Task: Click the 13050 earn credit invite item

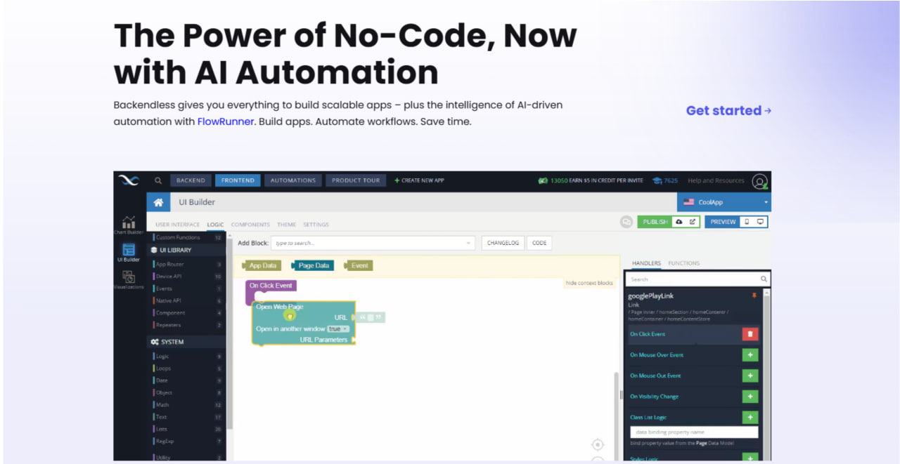Action: point(591,180)
